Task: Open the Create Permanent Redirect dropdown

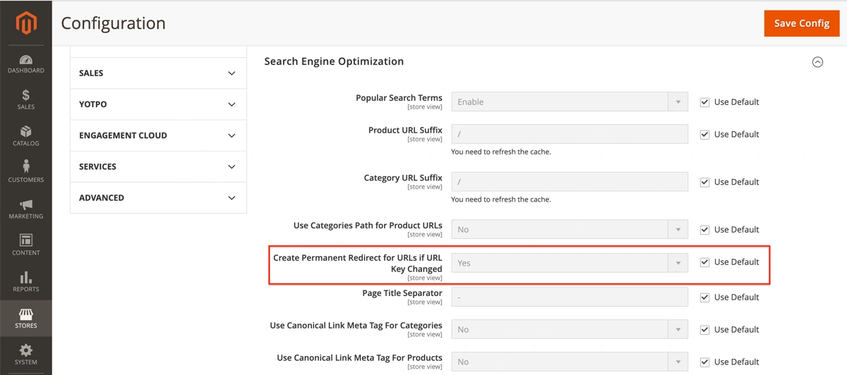Action: pos(569,263)
